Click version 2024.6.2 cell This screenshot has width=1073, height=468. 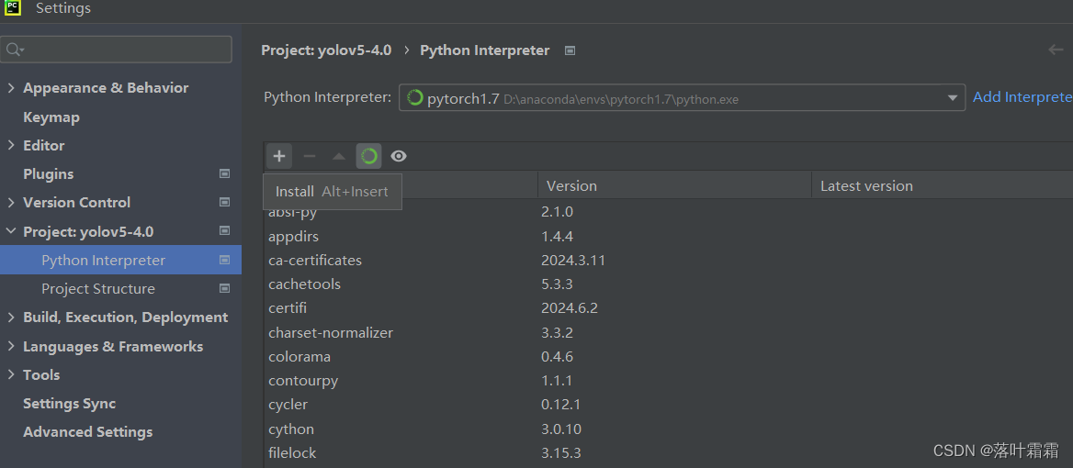pyautogui.click(x=570, y=308)
